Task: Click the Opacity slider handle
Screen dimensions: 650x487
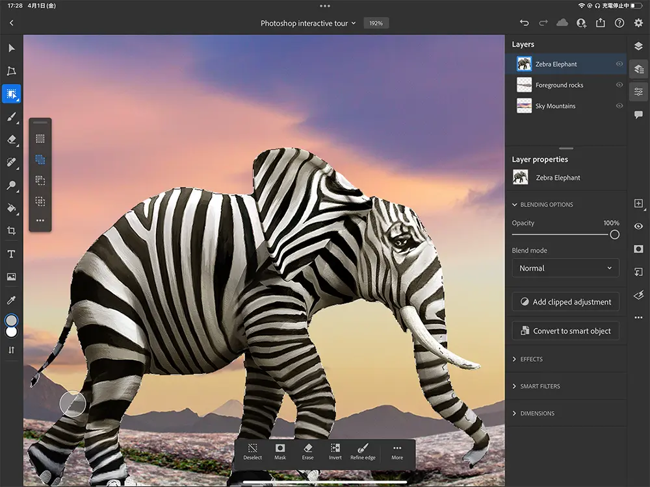Action: point(614,234)
